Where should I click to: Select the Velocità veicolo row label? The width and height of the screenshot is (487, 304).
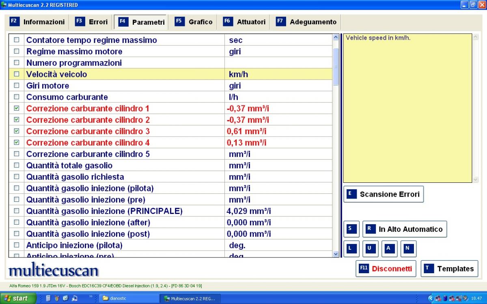pyautogui.click(x=56, y=74)
